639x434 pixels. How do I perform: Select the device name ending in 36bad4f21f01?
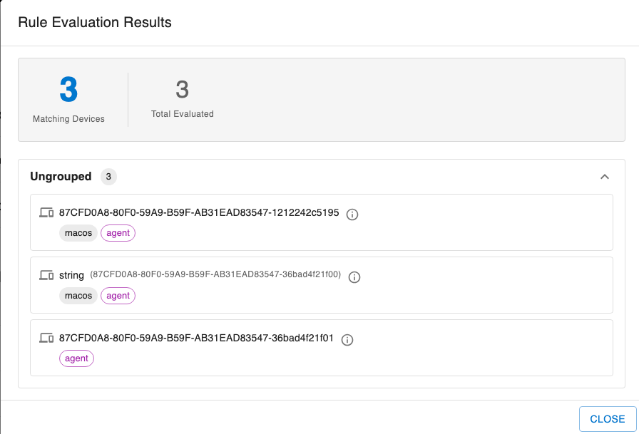pyautogui.click(x=196, y=339)
